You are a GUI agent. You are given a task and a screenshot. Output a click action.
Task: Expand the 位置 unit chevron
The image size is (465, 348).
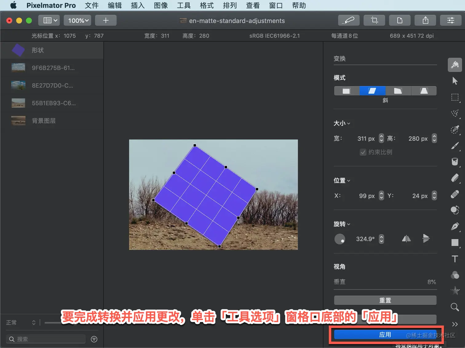click(349, 181)
